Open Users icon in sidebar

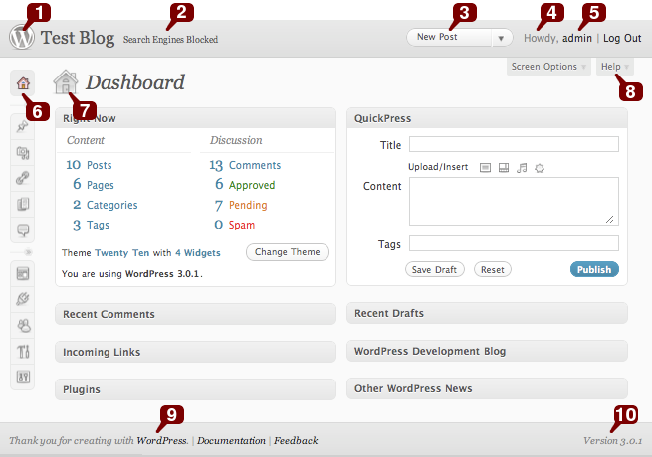click(x=23, y=326)
